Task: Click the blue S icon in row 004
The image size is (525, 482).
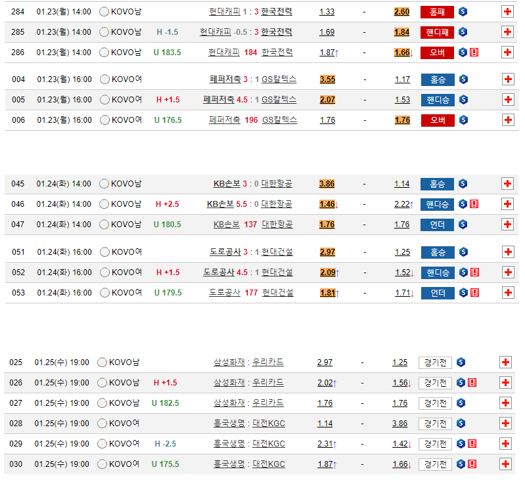Action: (x=463, y=79)
